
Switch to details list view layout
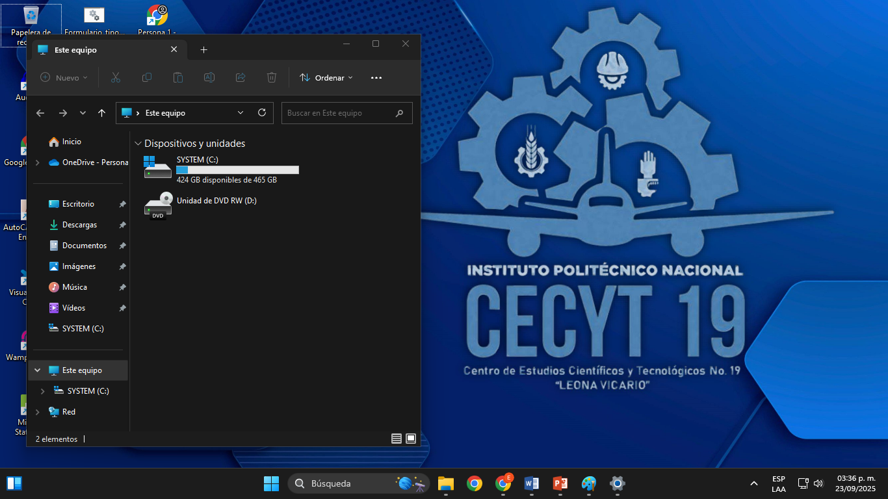click(x=397, y=439)
